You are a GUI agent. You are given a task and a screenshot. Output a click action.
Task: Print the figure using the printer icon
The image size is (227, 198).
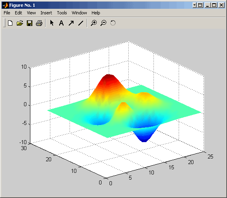[x=39, y=23]
